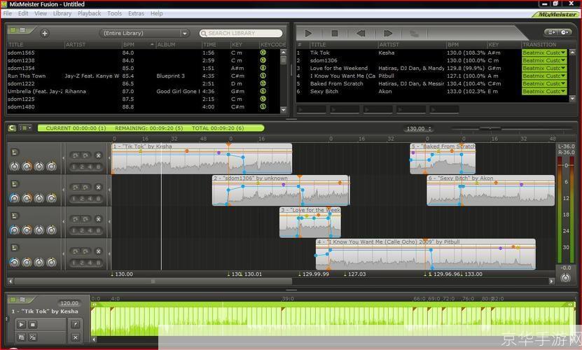The height and width of the screenshot is (350, 582).
Task: Click the Search Library field
Action: [240, 34]
